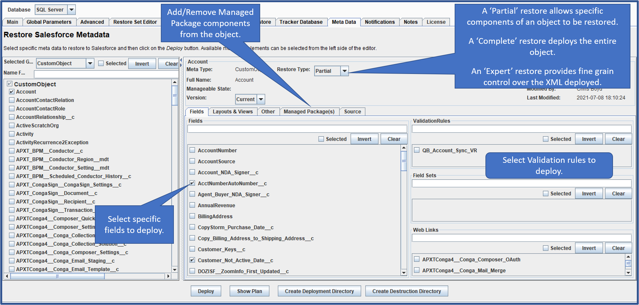Click the Show Plan button
The width and height of the screenshot is (639, 305).
pyautogui.click(x=250, y=291)
